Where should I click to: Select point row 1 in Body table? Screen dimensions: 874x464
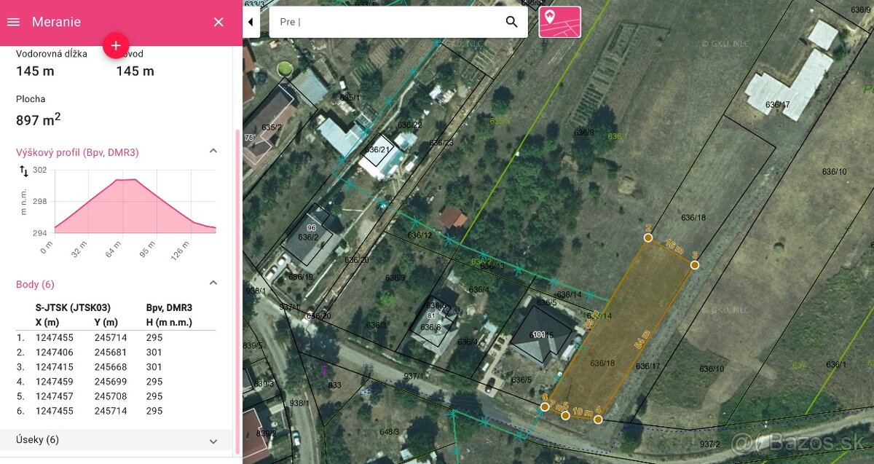click(x=117, y=338)
